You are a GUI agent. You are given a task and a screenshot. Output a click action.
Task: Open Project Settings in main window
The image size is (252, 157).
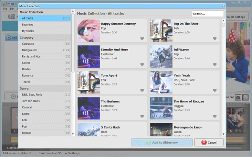pos(237,17)
